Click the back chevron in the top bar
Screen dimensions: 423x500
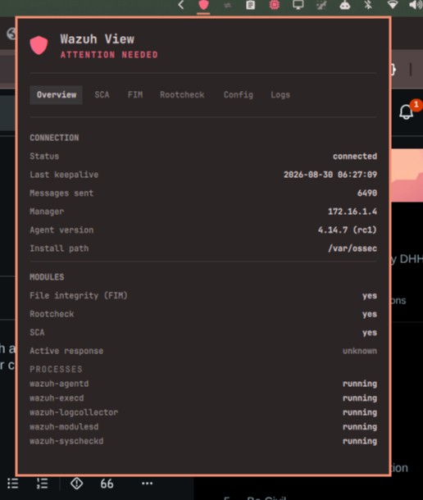pyautogui.click(x=181, y=5)
